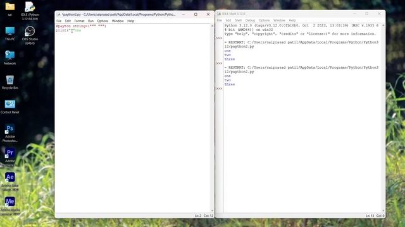Open the Recycle Bin

coord(10,82)
